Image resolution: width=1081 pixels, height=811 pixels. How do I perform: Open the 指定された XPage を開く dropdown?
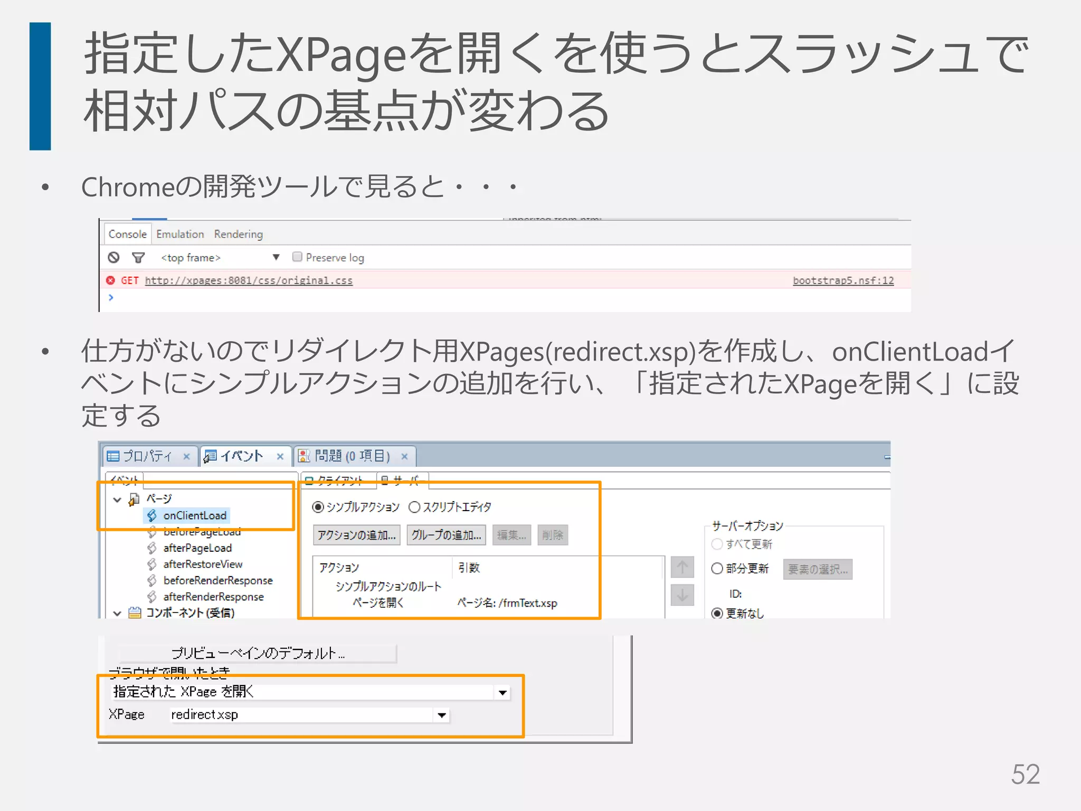click(x=502, y=693)
